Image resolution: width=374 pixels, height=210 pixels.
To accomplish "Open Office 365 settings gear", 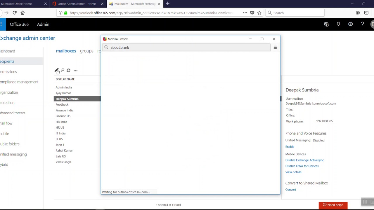I will pos(350,24).
